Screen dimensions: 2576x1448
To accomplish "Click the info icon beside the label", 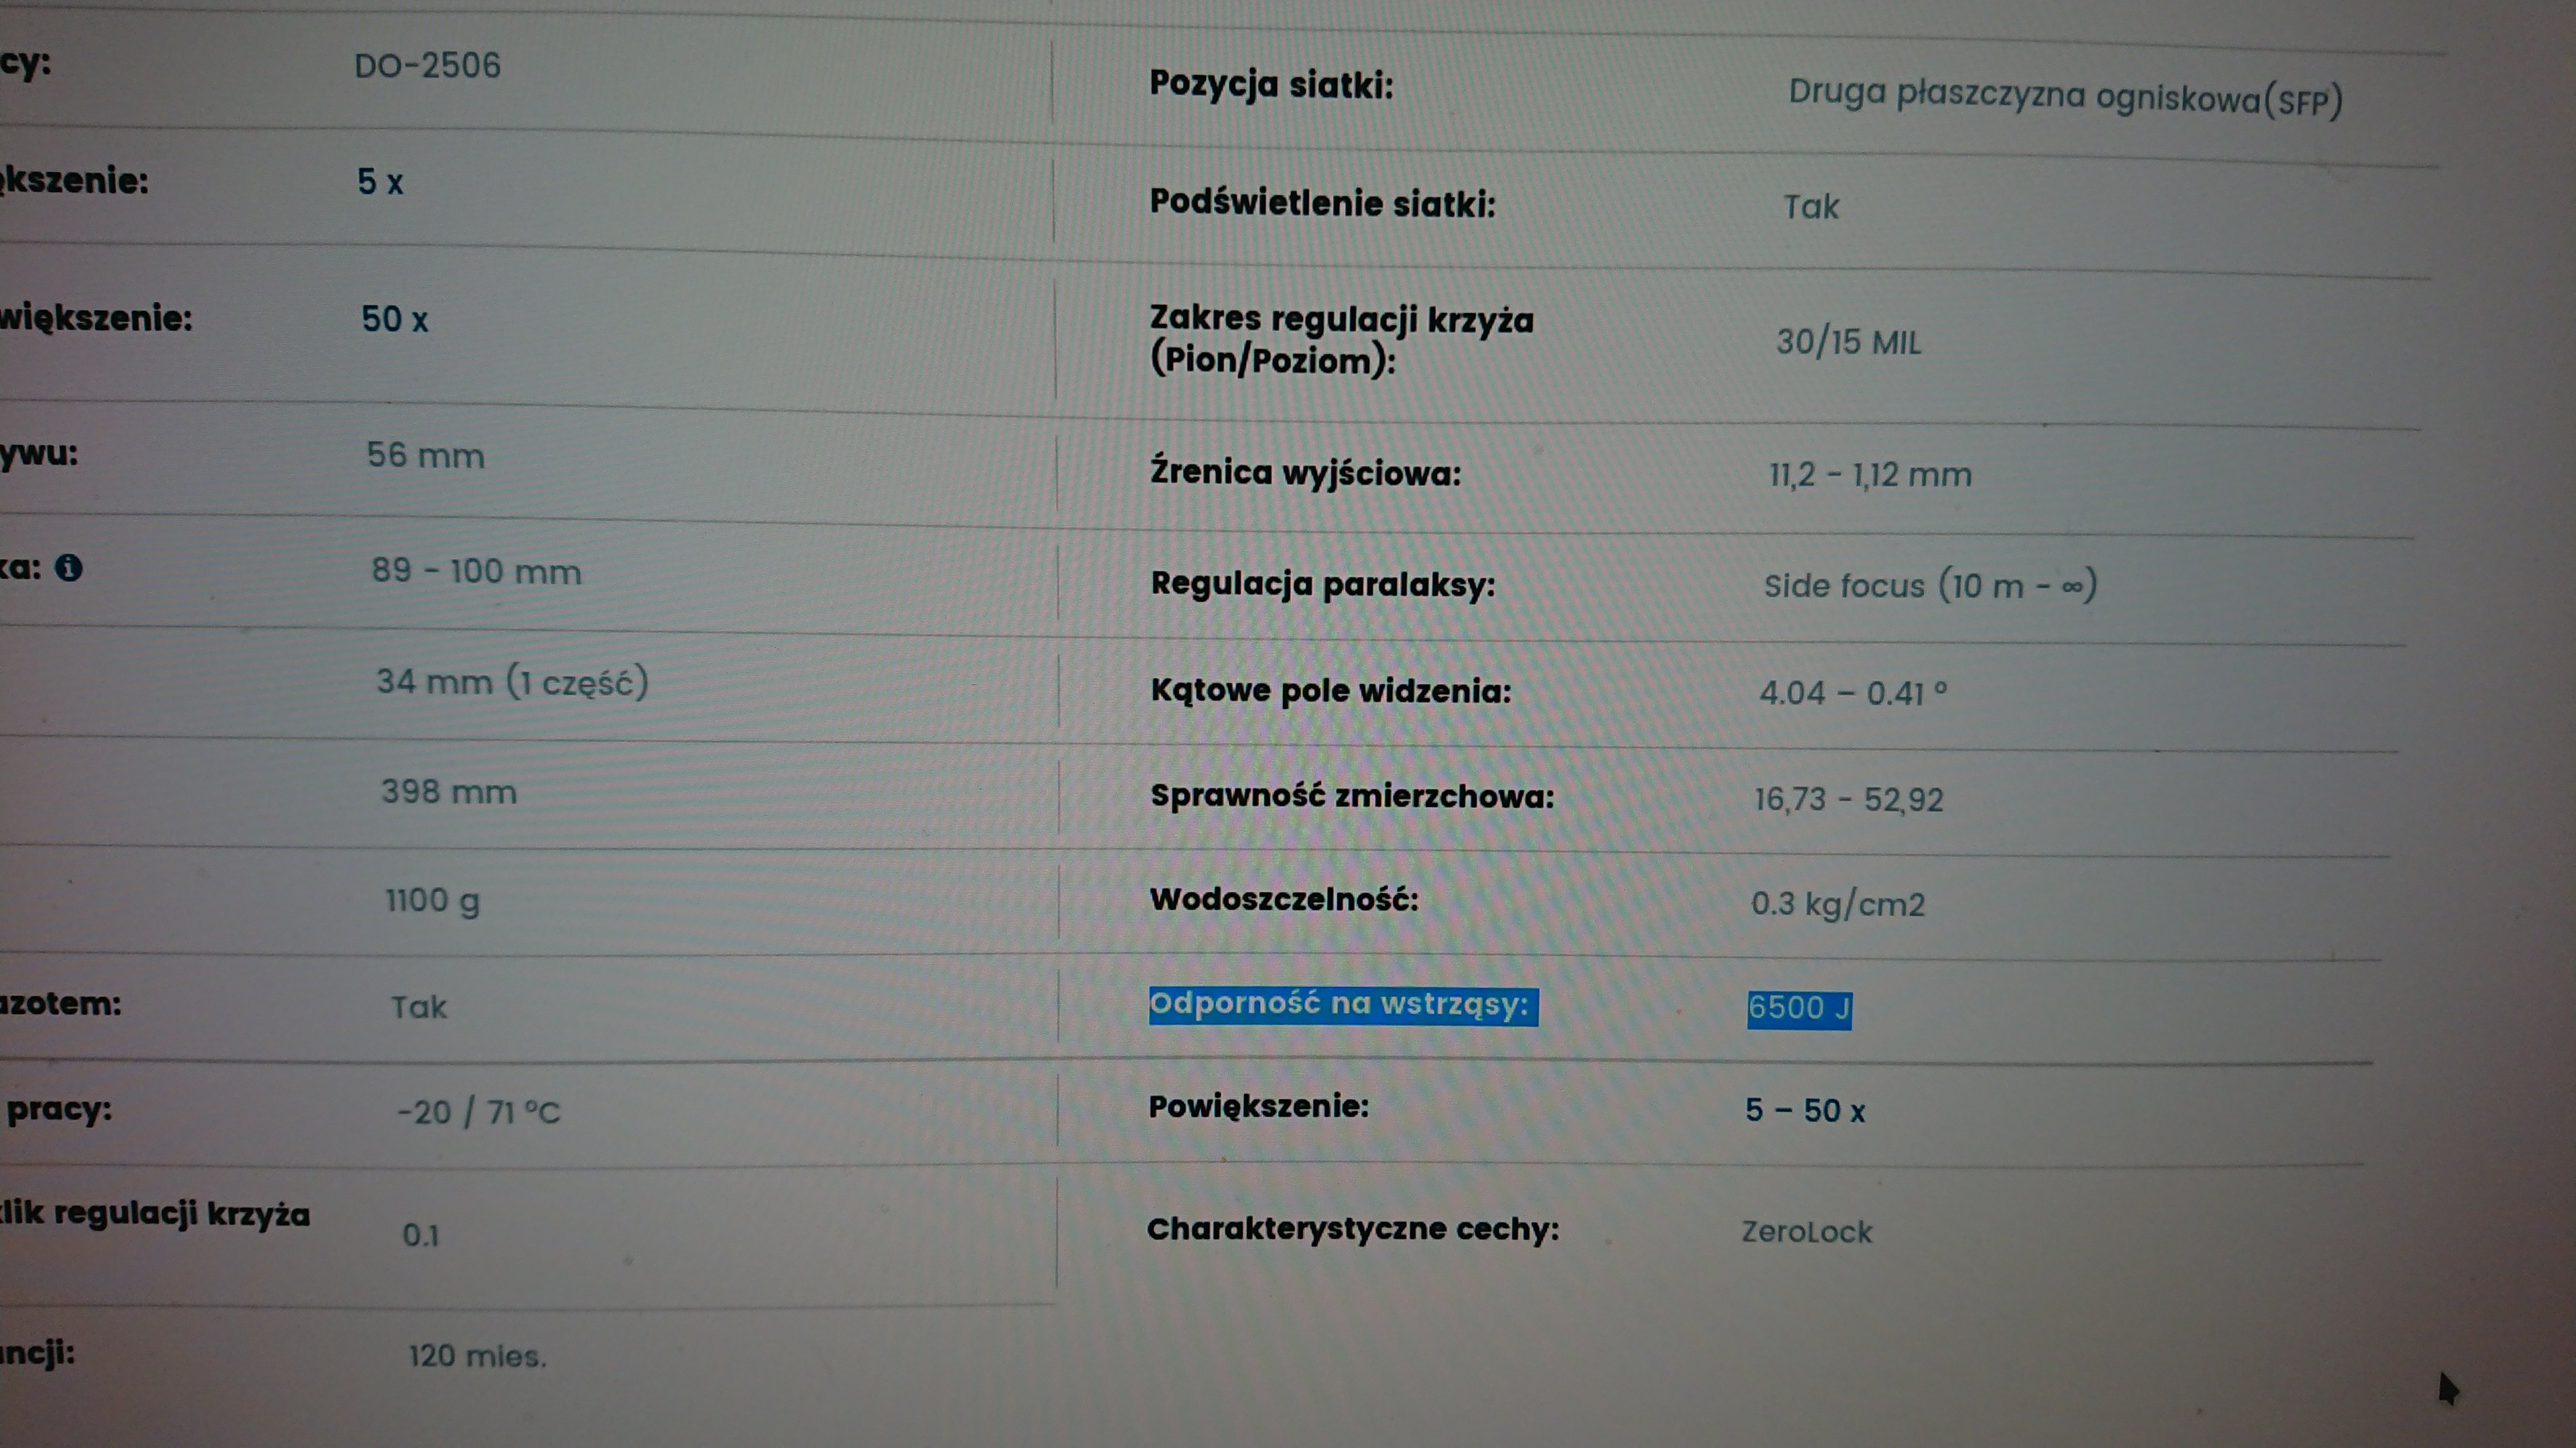I will coord(68,568).
